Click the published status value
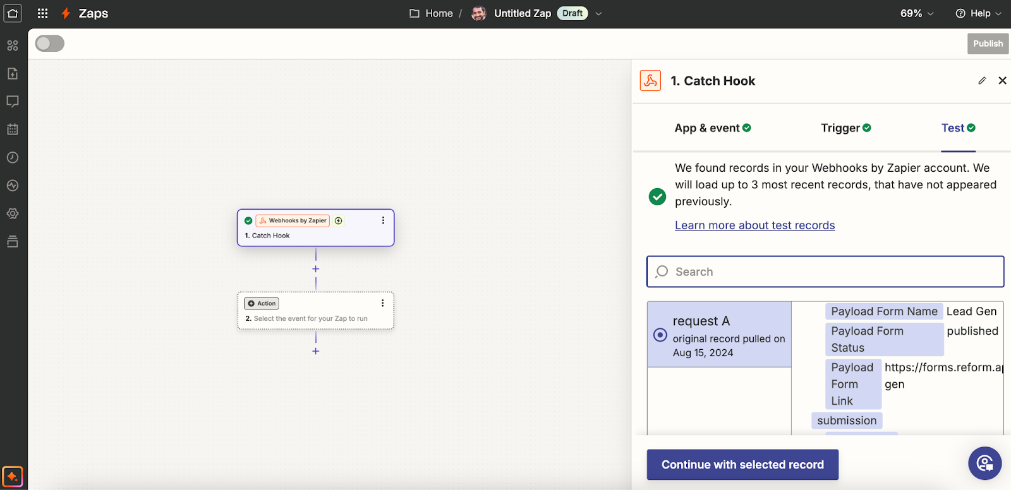 click(972, 331)
